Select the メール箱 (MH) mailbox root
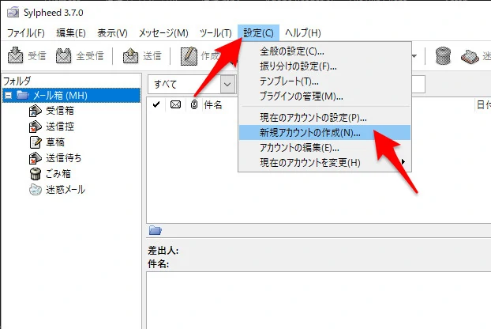This screenshot has width=491, height=329. [x=71, y=96]
